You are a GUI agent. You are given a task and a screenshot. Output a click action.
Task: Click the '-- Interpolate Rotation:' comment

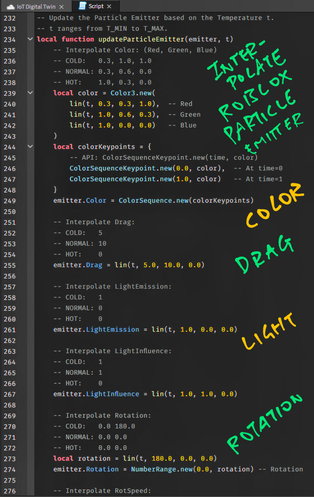click(102, 416)
